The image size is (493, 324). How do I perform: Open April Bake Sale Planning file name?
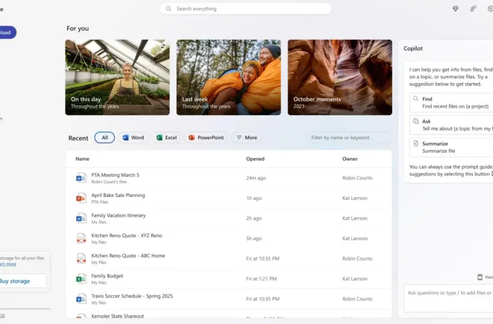(118, 195)
